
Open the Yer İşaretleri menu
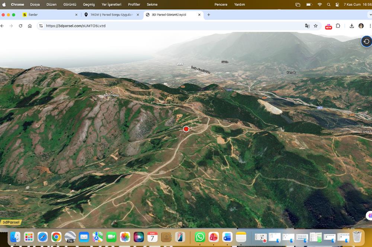tap(111, 4)
